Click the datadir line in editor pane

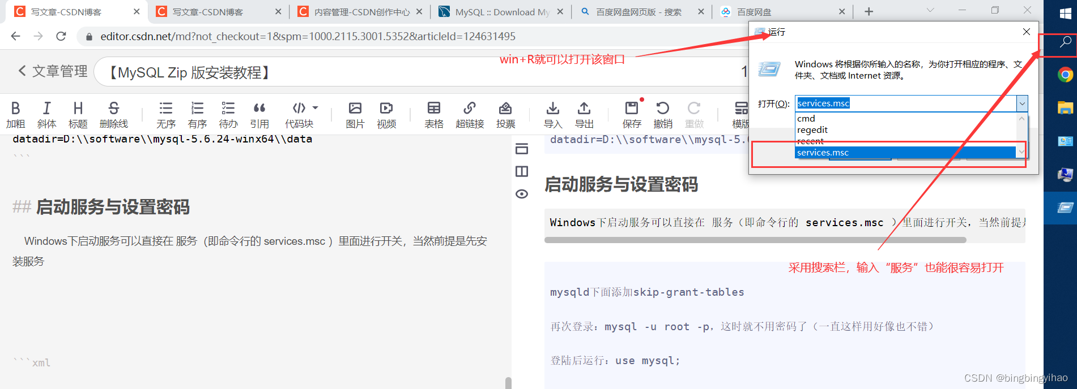click(x=163, y=139)
